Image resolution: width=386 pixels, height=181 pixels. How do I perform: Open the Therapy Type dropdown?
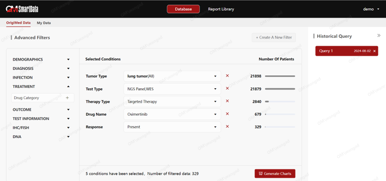172,102
